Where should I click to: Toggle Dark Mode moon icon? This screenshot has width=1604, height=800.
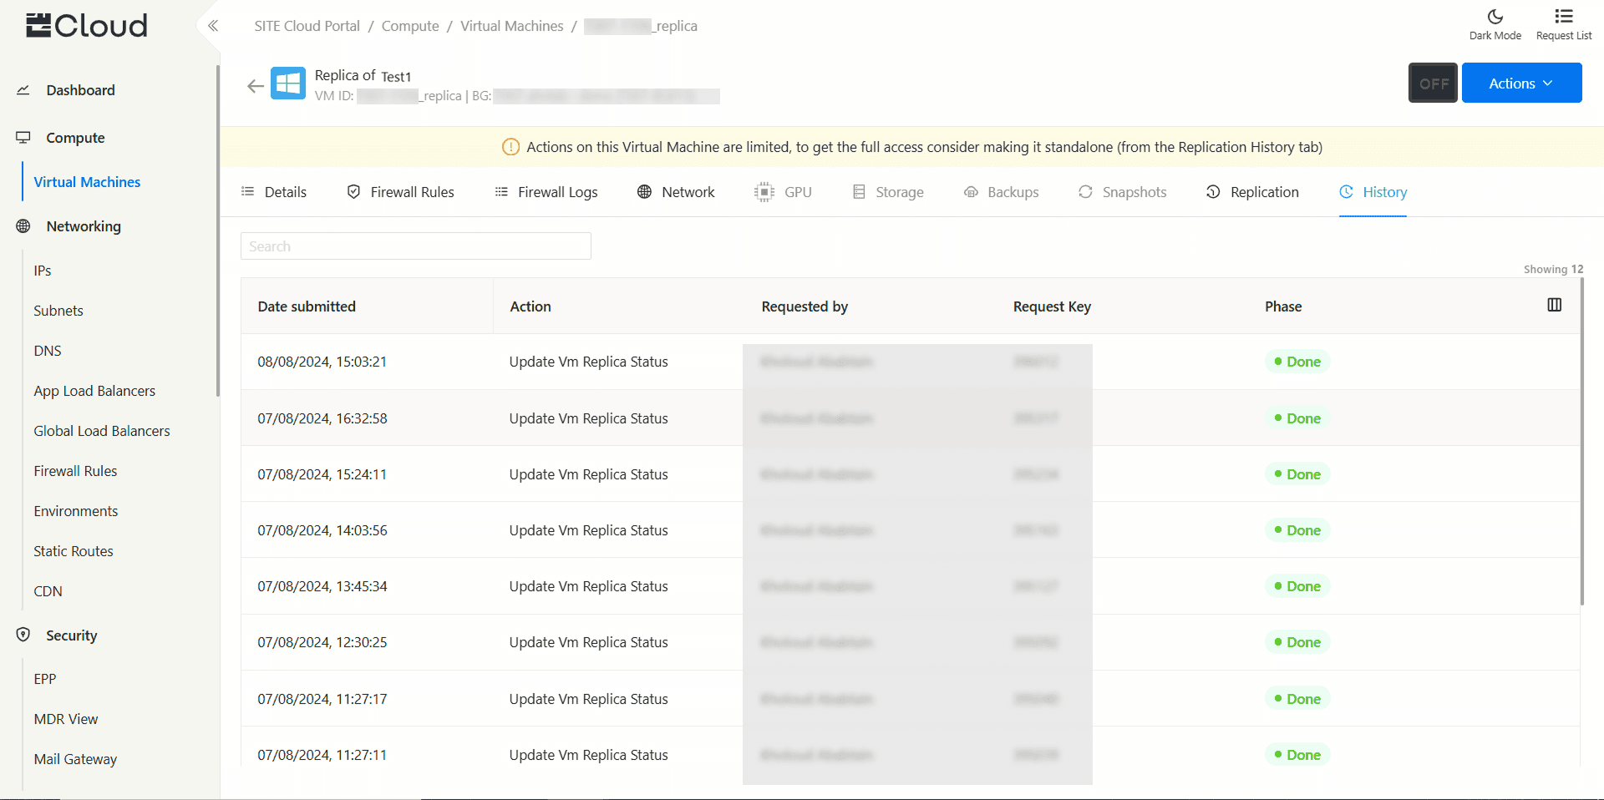click(1495, 17)
